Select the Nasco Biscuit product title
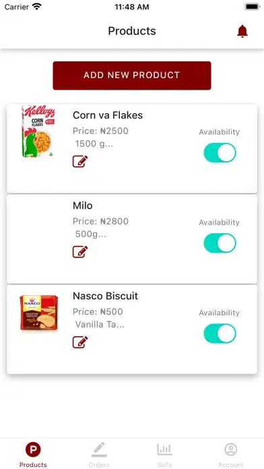 (x=105, y=296)
